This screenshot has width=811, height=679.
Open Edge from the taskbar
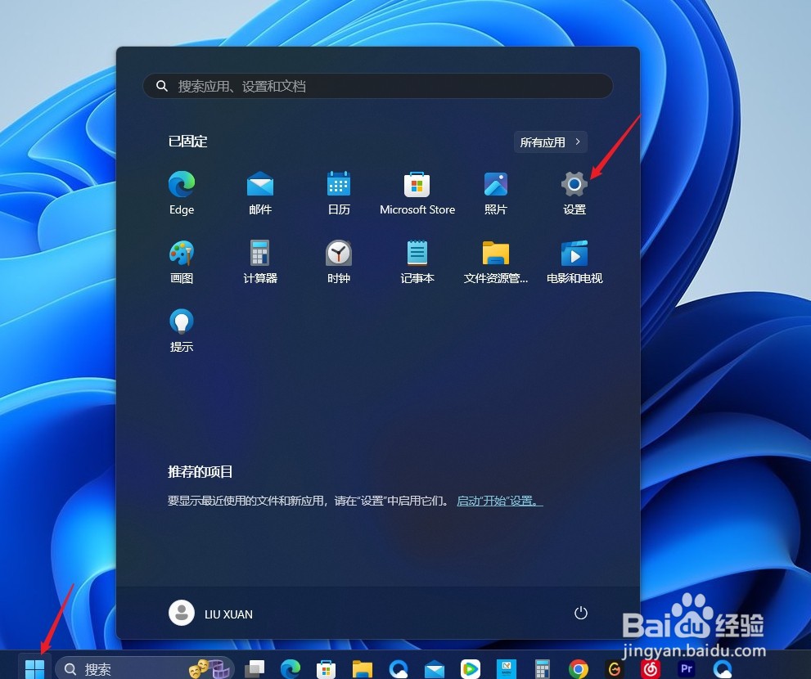[x=291, y=668]
